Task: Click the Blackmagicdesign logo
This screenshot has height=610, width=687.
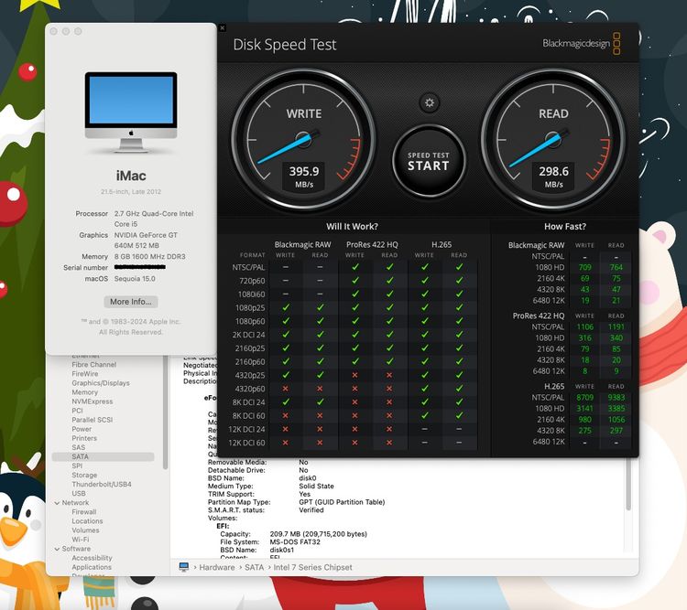Action: [582, 43]
